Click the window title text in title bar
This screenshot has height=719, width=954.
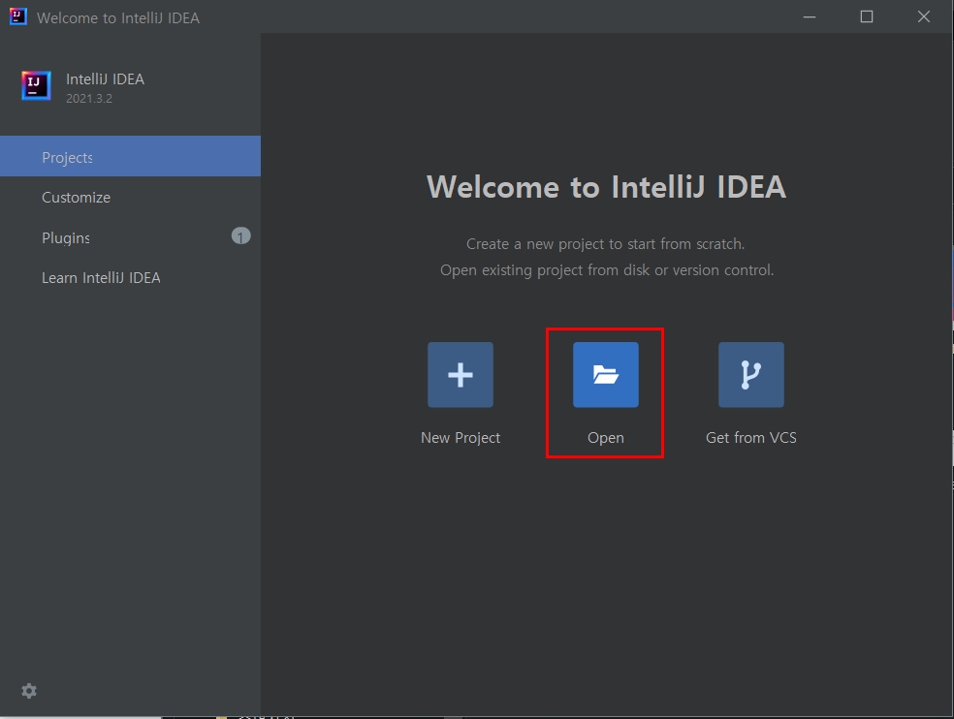point(118,17)
